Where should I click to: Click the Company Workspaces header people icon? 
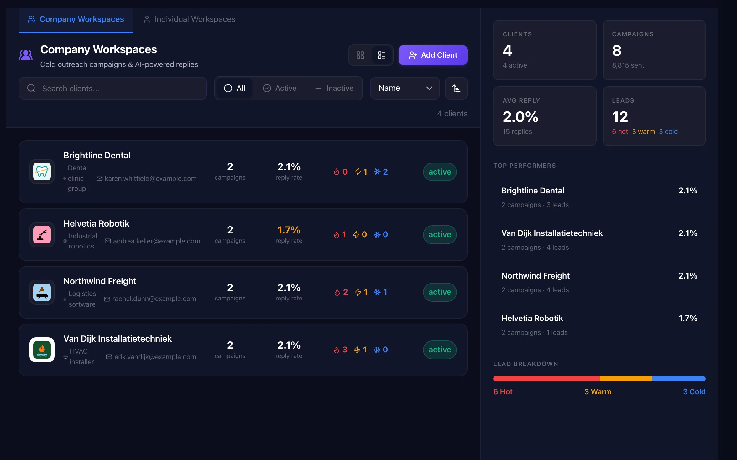(26, 55)
